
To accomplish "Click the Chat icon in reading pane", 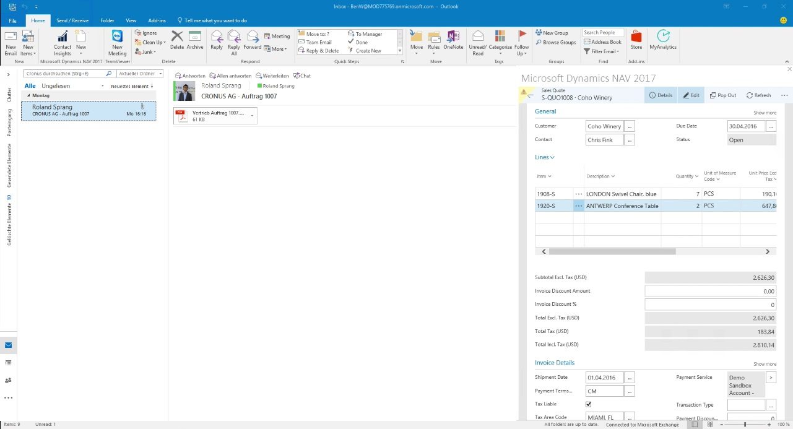I will (x=302, y=76).
